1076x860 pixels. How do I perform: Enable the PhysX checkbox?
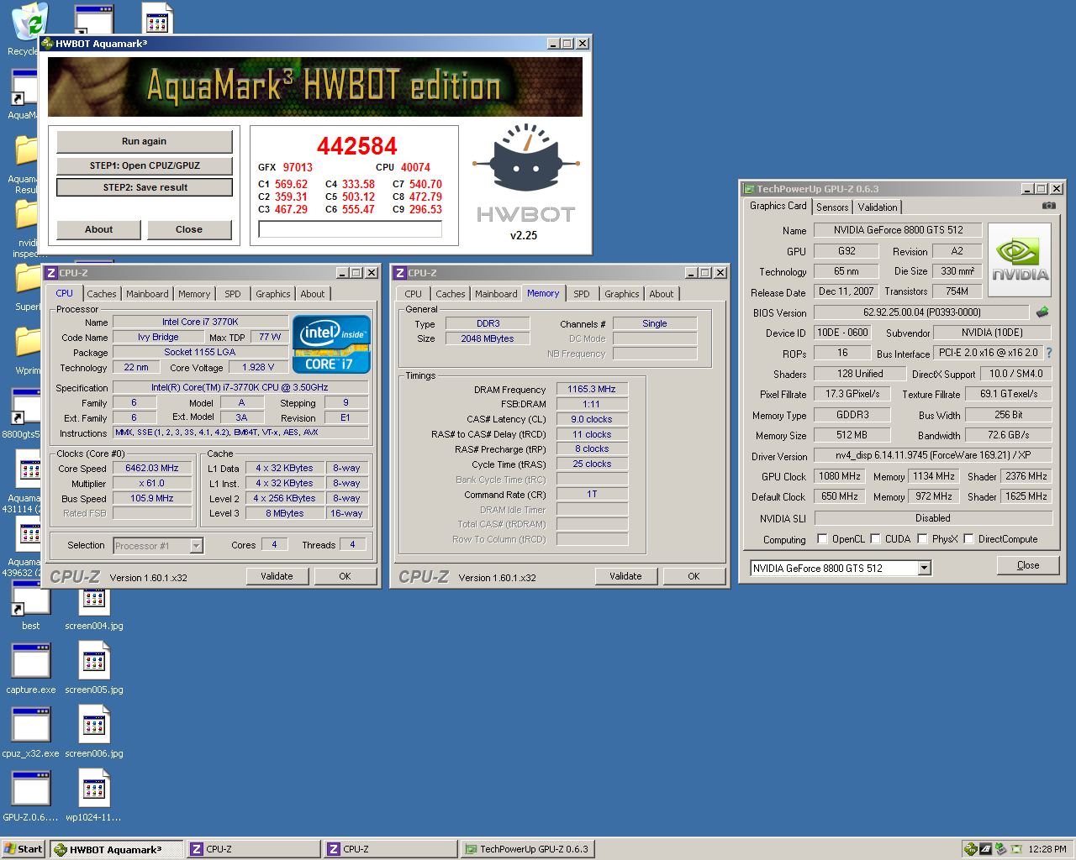tap(922, 539)
